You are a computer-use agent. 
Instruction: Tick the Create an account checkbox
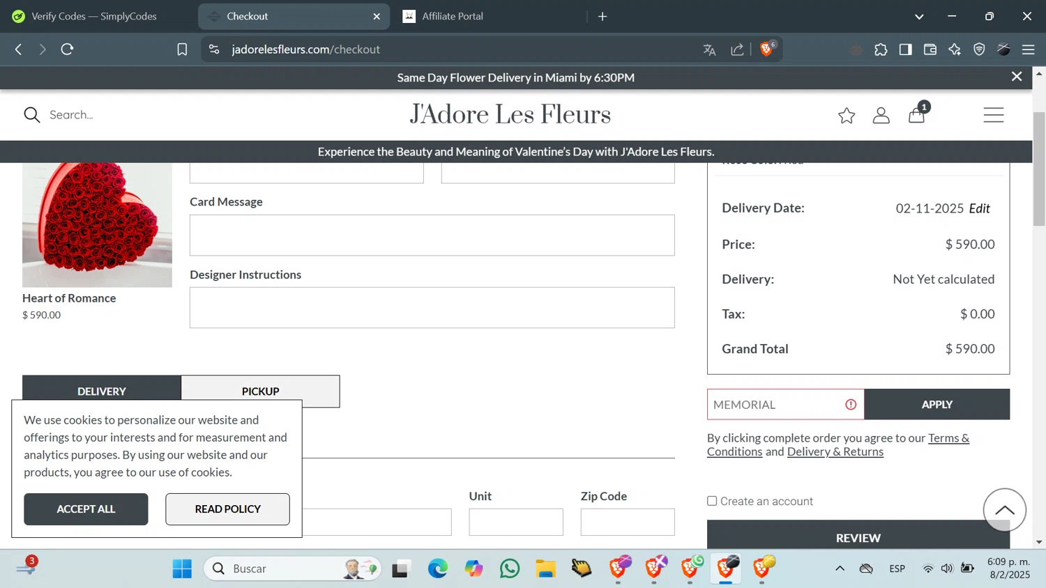[712, 501]
